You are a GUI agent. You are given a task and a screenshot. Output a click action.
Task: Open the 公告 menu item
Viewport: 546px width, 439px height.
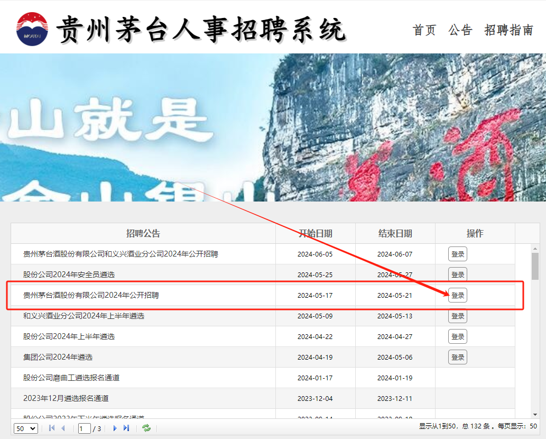[x=460, y=30]
